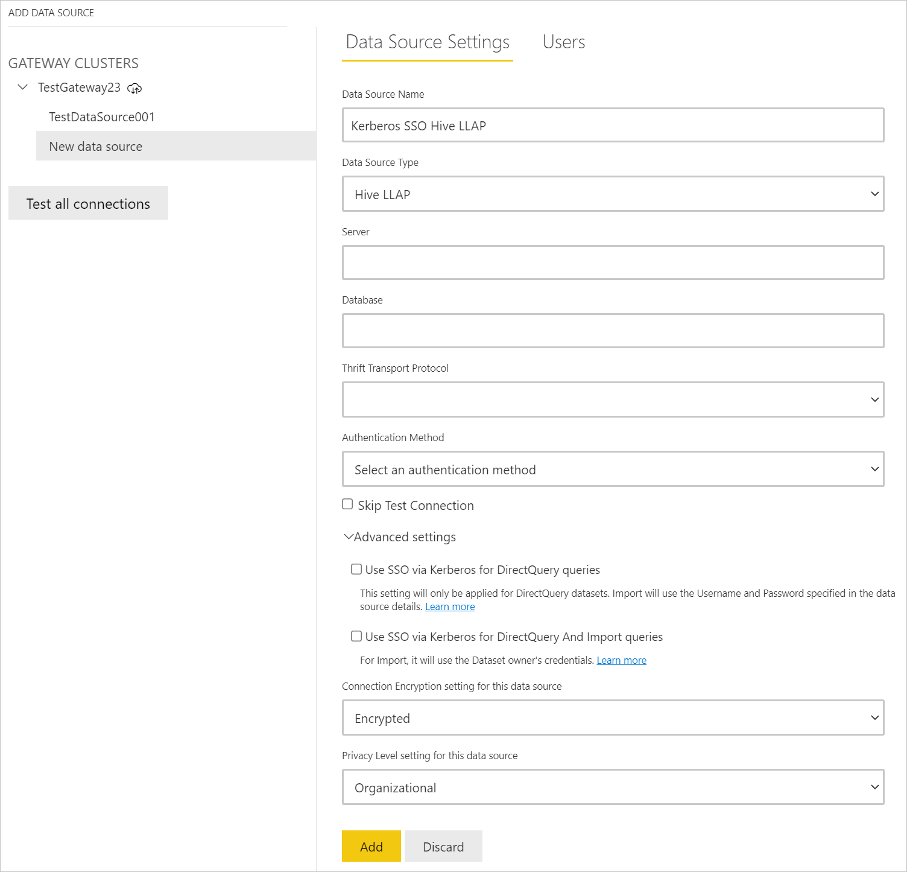Open the Authentication Method dropdown
This screenshot has height=872, width=907.
613,469
